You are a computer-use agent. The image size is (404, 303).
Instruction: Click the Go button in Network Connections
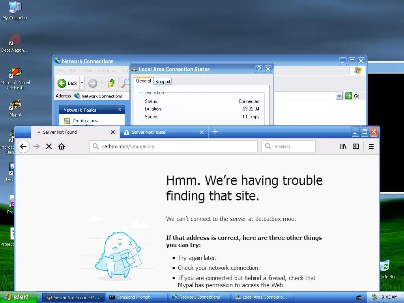click(x=352, y=96)
